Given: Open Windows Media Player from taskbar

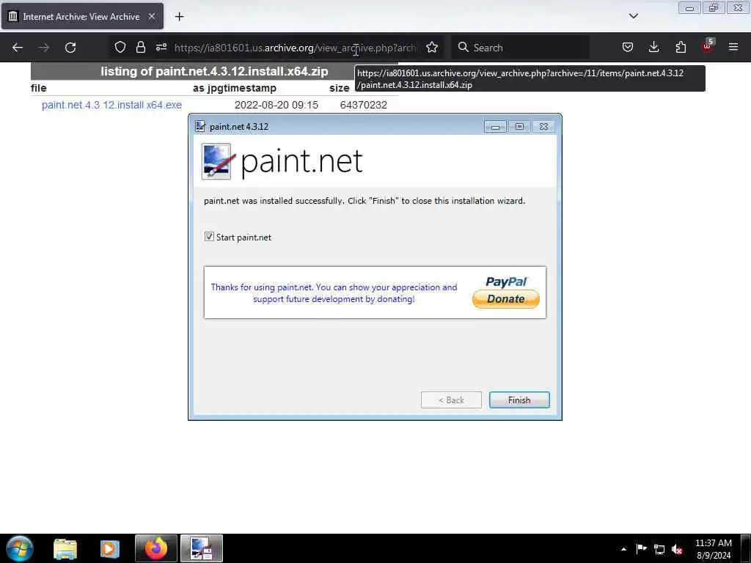Looking at the screenshot, I should click(x=109, y=548).
